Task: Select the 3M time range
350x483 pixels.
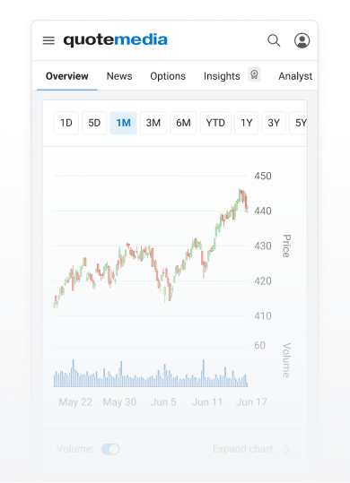Action: [x=153, y=123]
